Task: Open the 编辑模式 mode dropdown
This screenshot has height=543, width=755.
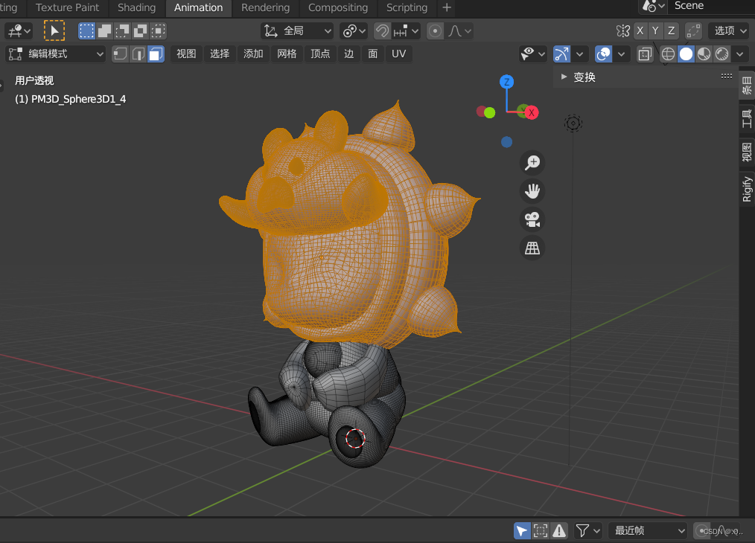Action: (x=55, y=54)
